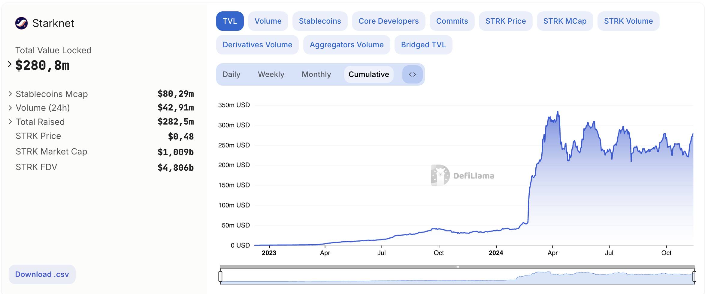Click the Starknet title text
The width and height of the screenshot is (705, 294).
[x=53, y=23]
